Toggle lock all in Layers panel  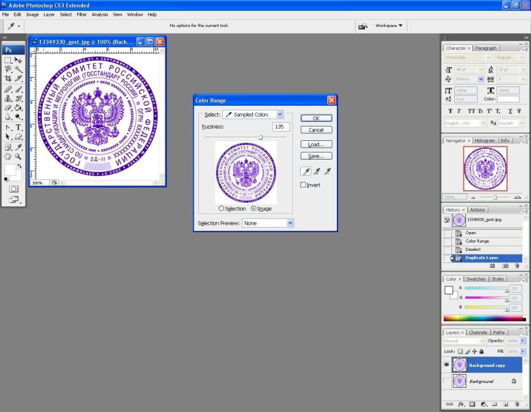pos(482,351)
